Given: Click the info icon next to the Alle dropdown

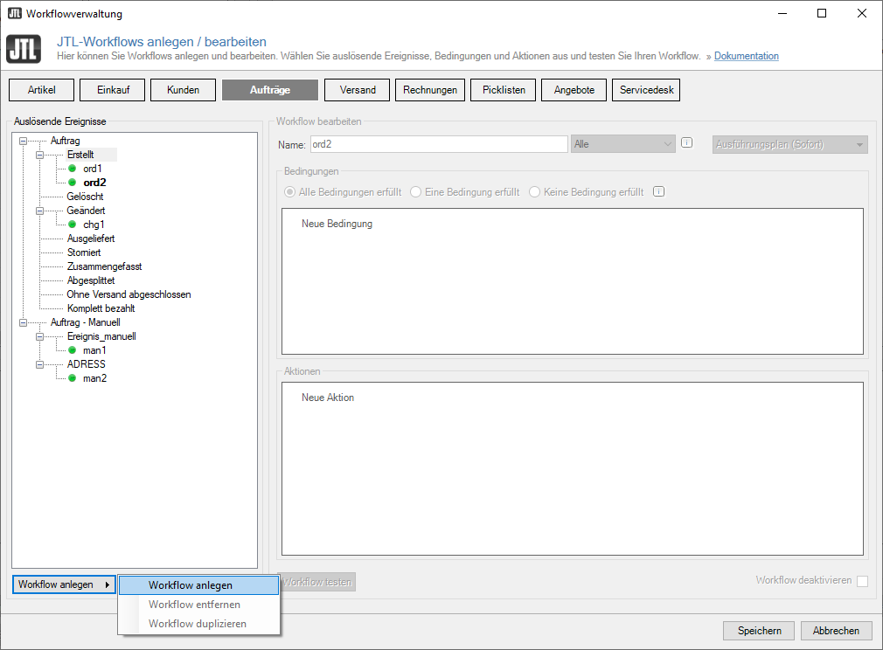Looking at the screenshot, I should click(686, 143).
